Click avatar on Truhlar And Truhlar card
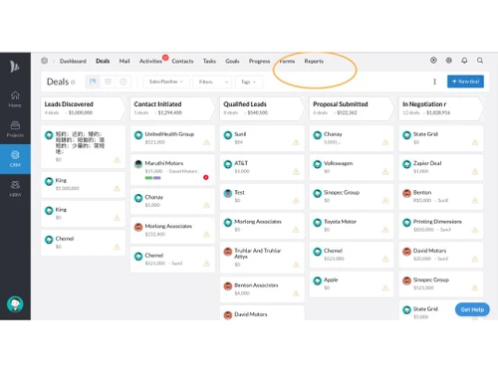 [228, 252]
